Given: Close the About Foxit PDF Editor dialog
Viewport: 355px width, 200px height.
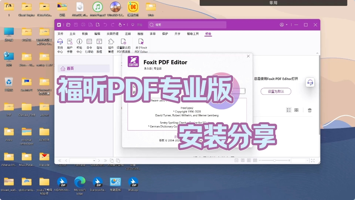Looking at the screenshot, I should tap(248, 56).
